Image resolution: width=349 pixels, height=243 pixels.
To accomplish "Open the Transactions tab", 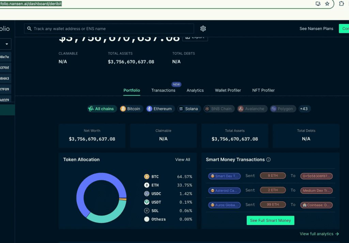I will pos(163,90).
